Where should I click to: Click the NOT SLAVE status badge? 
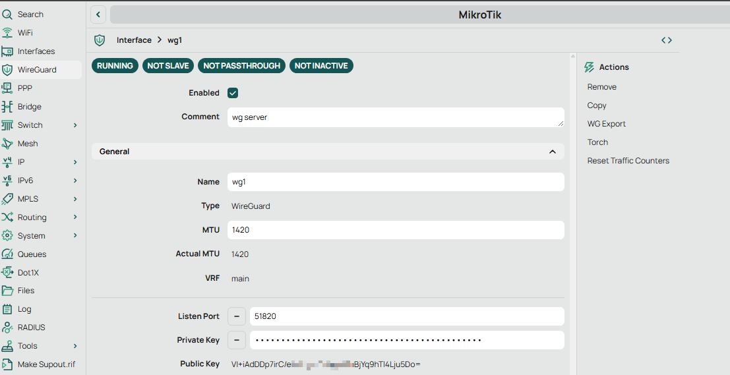(168, 66)
